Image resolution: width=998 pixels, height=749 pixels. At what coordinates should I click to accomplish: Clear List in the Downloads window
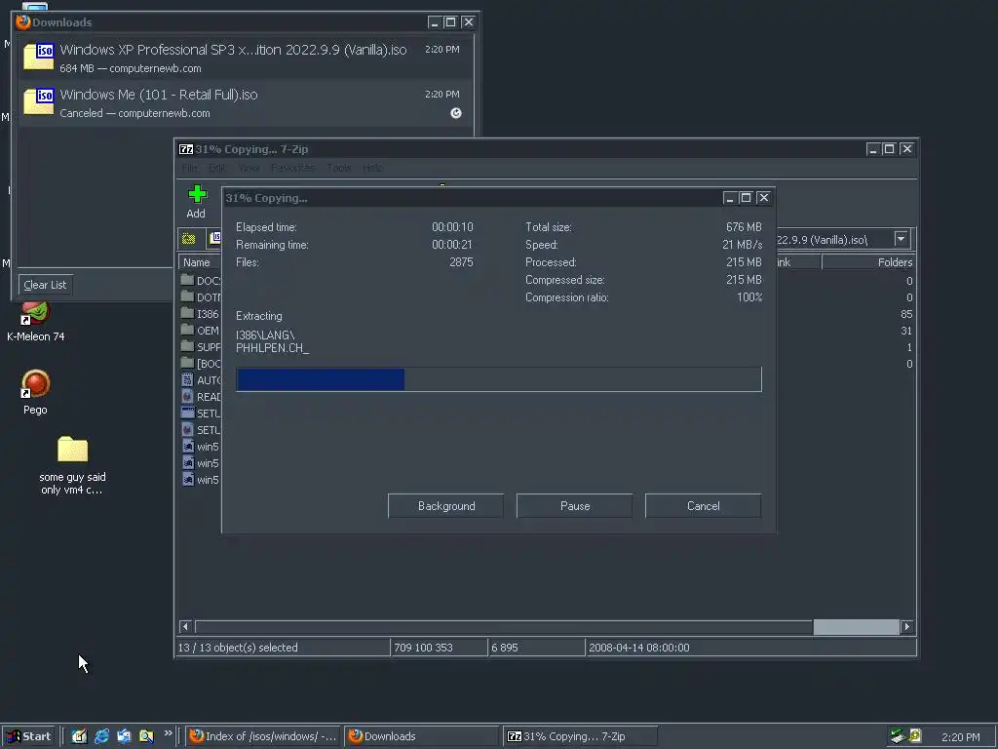click(45, 285)
